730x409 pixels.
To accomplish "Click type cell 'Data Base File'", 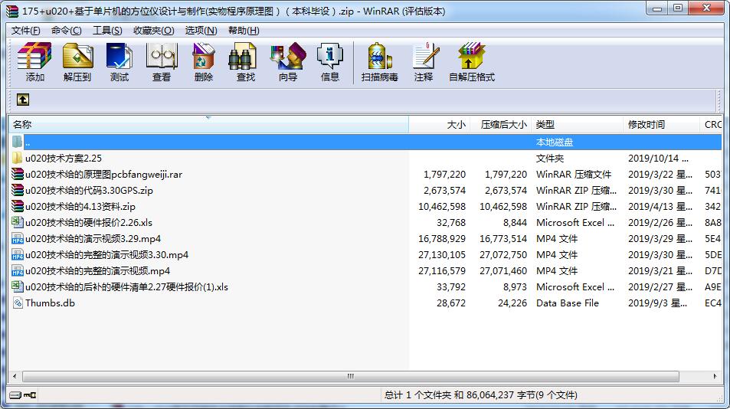I will [x=568, y=303].
